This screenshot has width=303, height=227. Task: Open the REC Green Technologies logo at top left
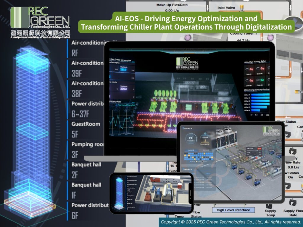[x=40, y=22]
